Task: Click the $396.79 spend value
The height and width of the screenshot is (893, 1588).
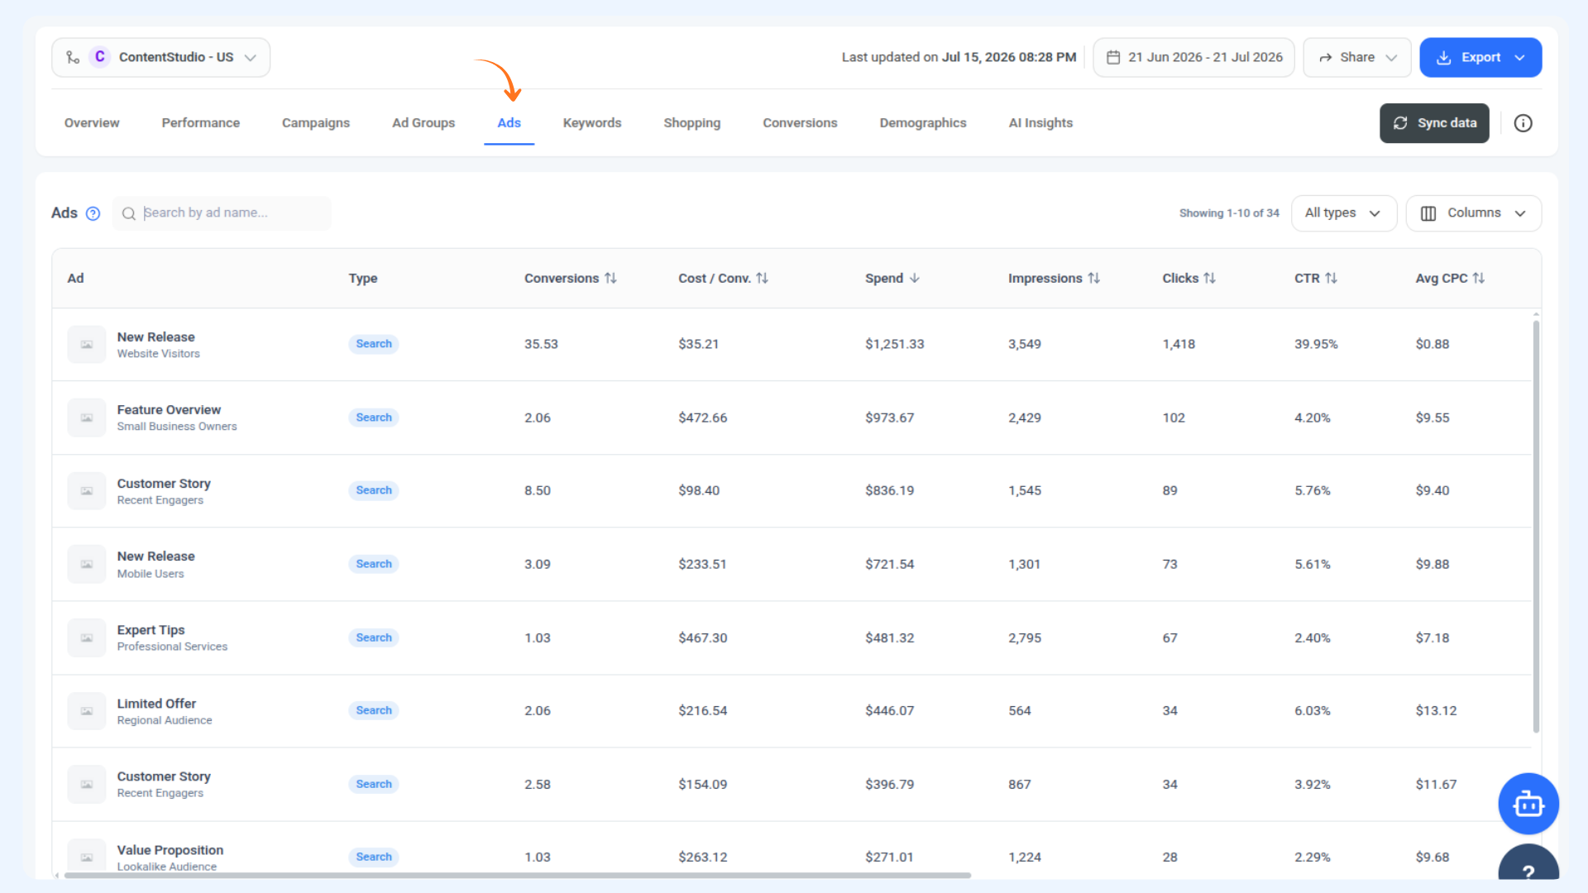Action: pos(890,785)
